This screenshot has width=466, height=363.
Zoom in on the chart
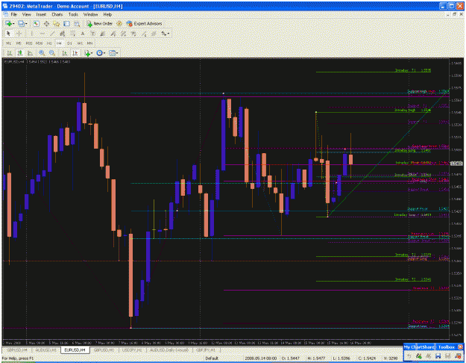[42, 53]
